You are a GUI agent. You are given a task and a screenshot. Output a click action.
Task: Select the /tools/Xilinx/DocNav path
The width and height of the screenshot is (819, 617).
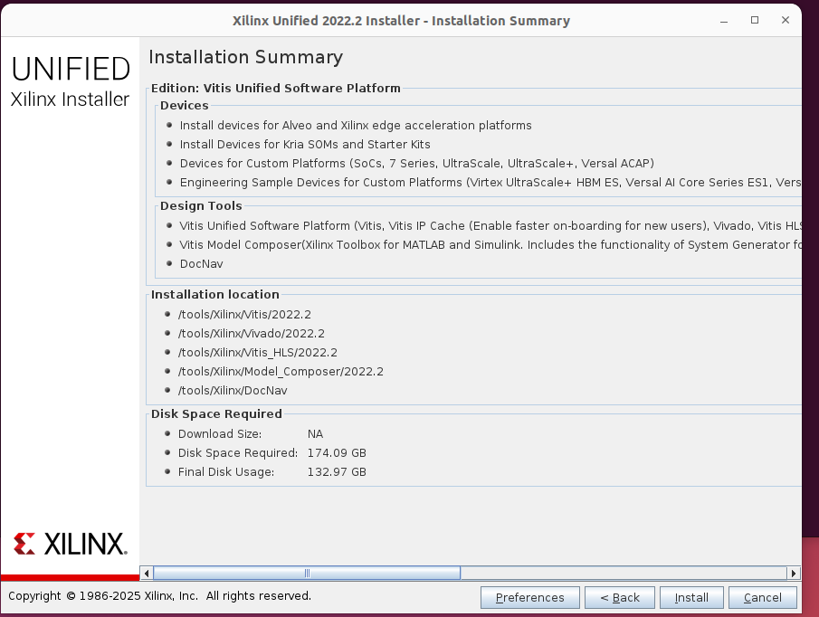[233, 391]
